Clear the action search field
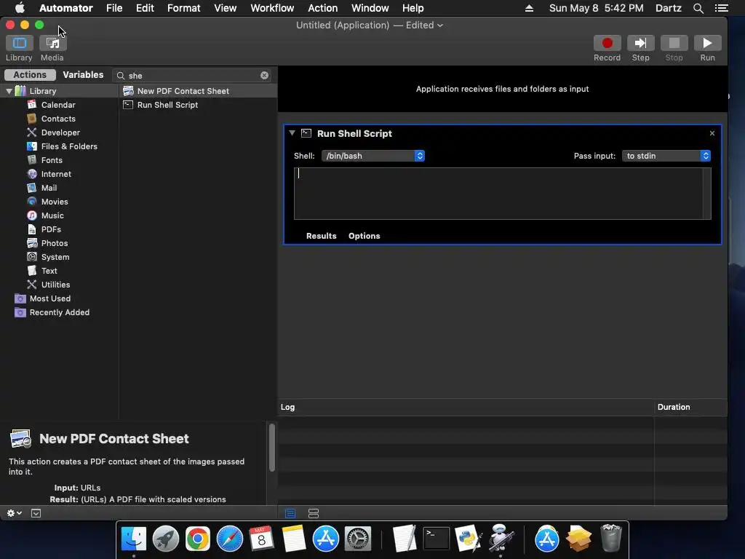Viewport: 745px width, 559px height. (265, 75)
